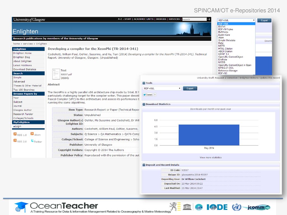This screenshot has width=287, height=215.
Task: Browse papers by Research Funder
Action: click(x=23, y=114)
